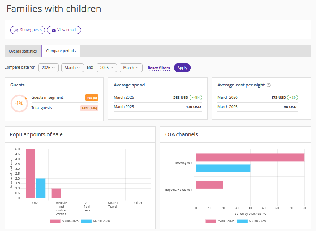The image size is (316, 231).
Task: Click the green +89 cost per night badge
Action: [x=292, y=97]
